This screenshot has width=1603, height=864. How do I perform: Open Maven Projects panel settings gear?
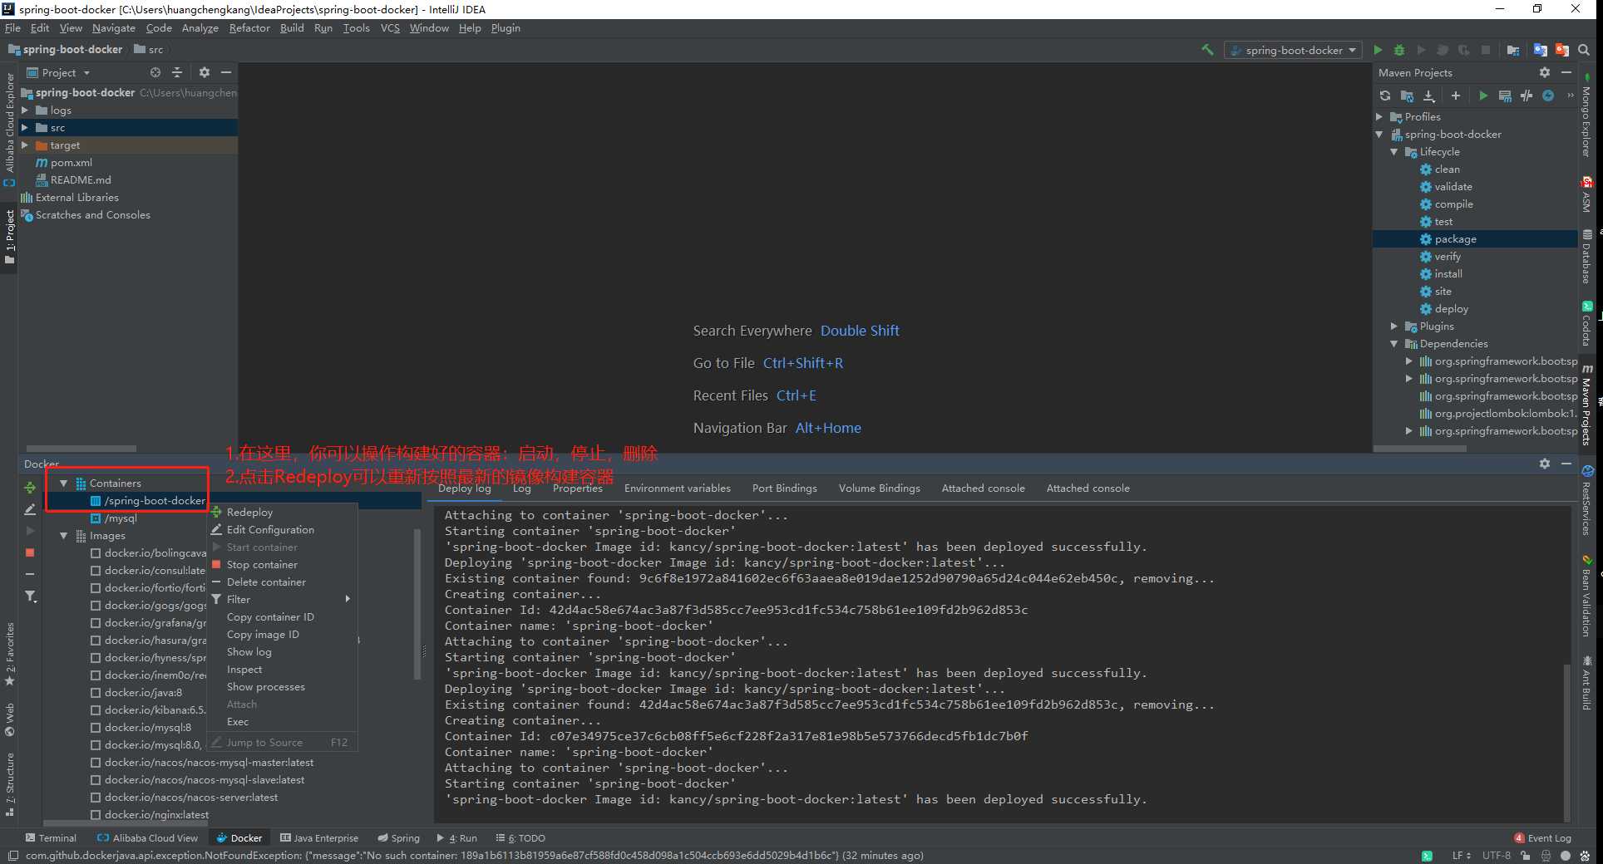tap(1545, 72)
